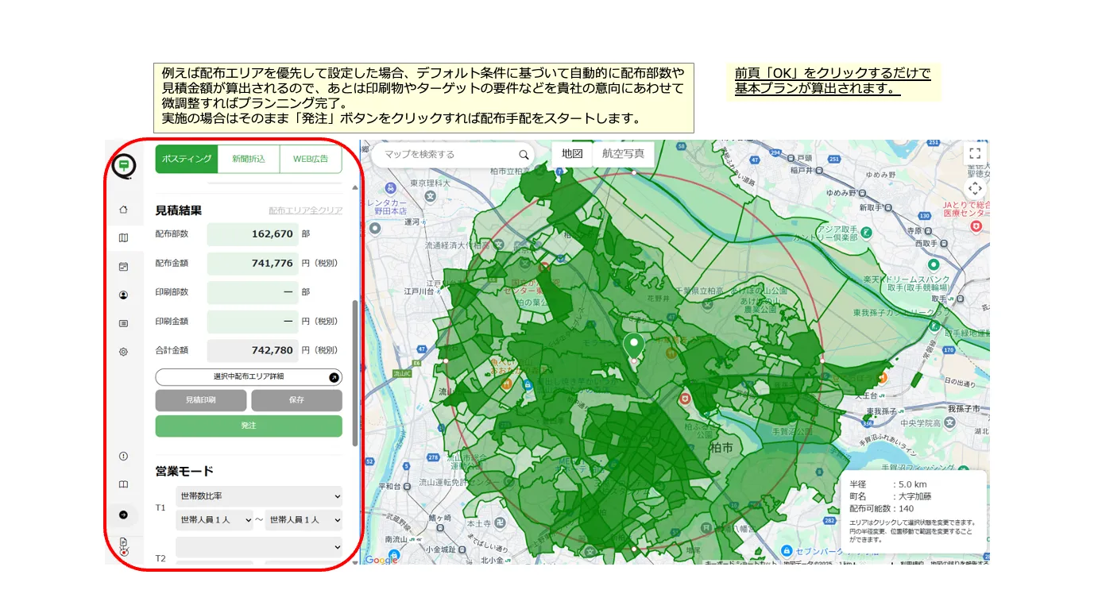Click the info alert icon in sidebar
Image resolution: width=1098 pixels, height=613 pixels.
[123, 456]
